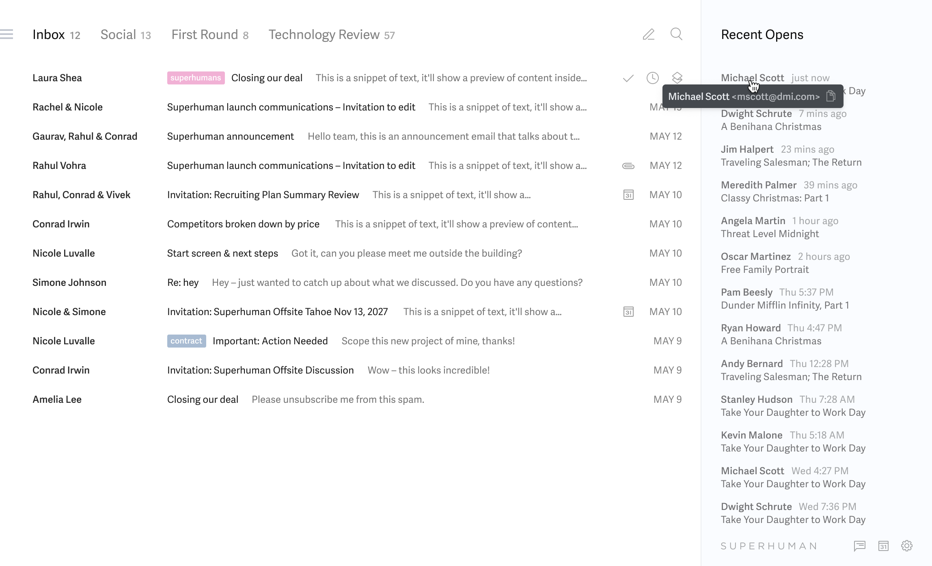
Task: Copy Michael Scott's email address from tooltip
Action: [x=831, y=96]
